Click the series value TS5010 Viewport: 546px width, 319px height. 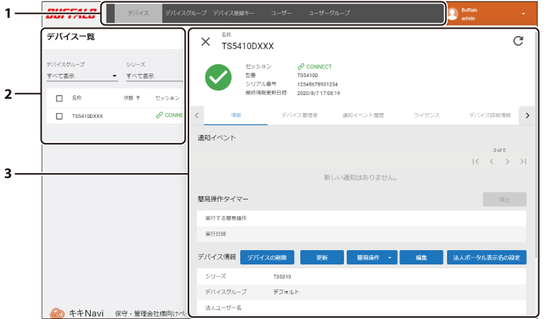pos(282,277)
